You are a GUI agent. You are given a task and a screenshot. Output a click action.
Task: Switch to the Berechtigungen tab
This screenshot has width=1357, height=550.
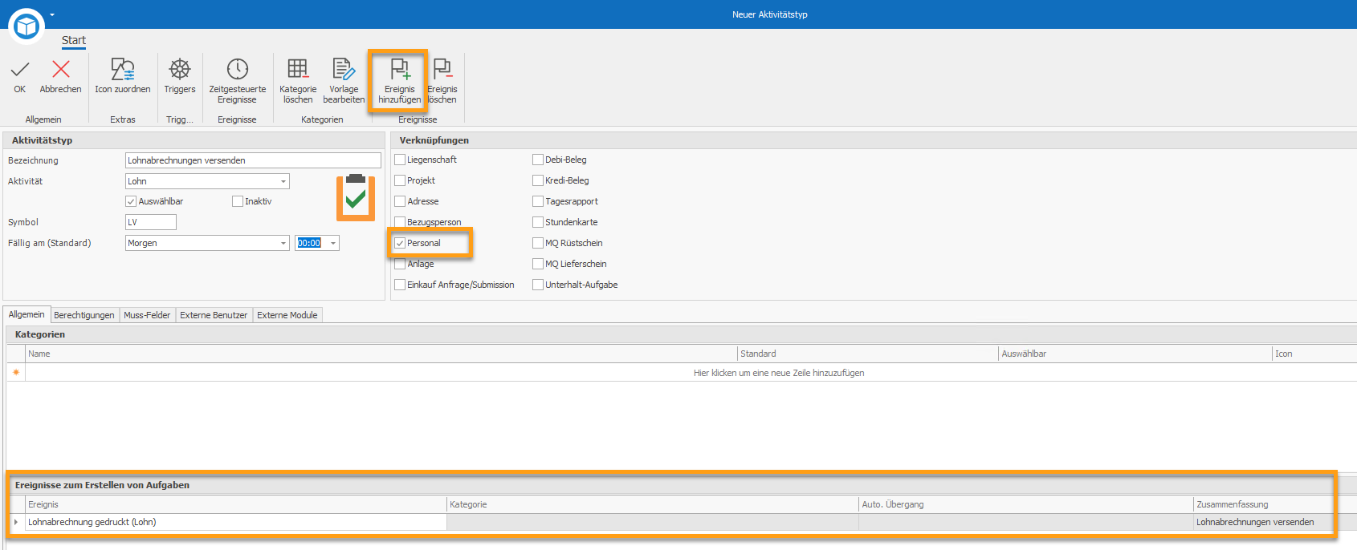click(x=84, y=315)
